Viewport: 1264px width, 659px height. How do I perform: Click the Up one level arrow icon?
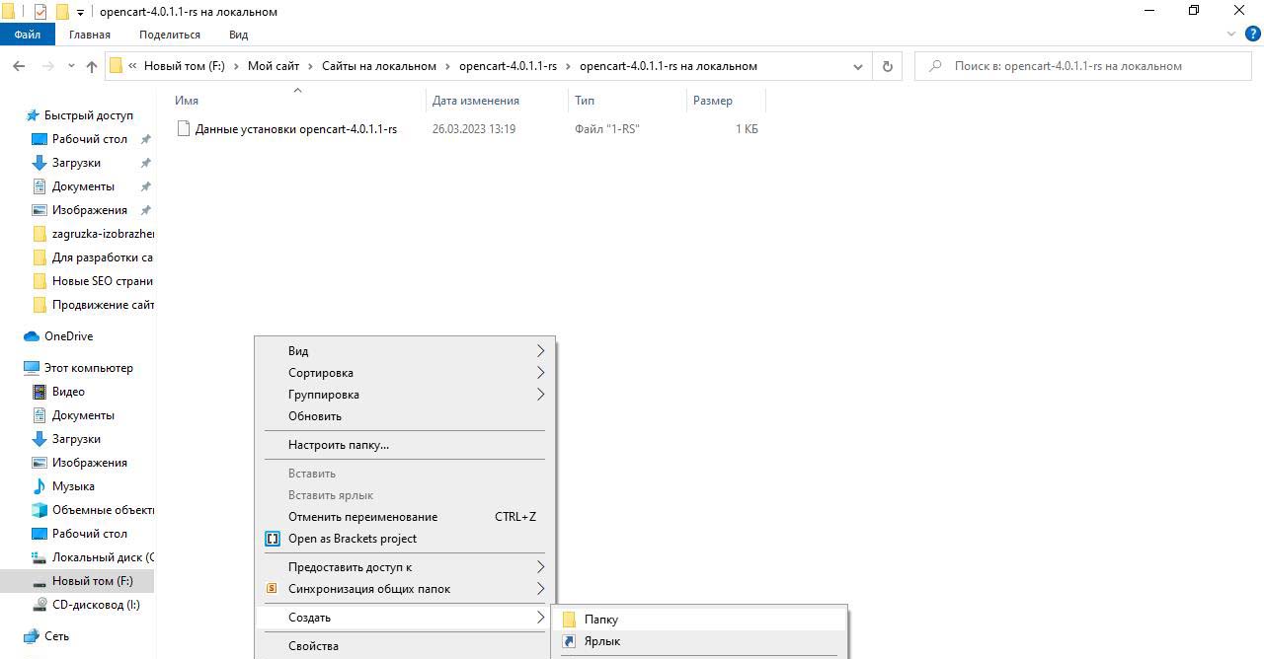(92, 66)
